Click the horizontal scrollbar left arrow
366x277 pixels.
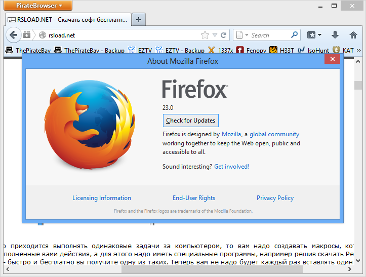pos(8,269)
